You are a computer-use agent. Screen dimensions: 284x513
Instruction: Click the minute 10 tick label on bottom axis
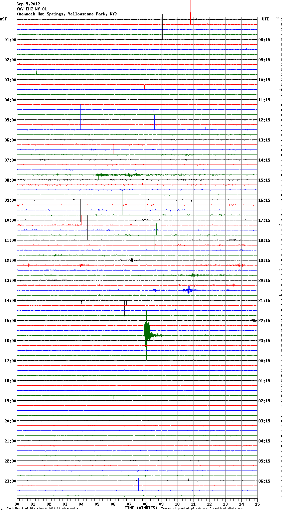177,504
